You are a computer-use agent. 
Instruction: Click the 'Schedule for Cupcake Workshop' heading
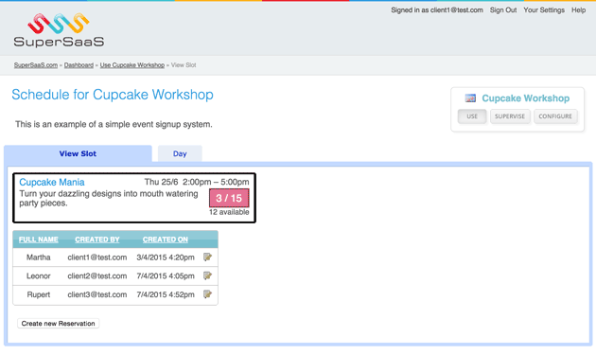coord(113,95)
